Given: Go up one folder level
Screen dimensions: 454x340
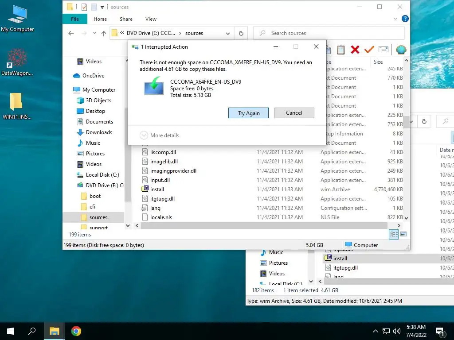Looking at the screenshot, I should 104,33.
